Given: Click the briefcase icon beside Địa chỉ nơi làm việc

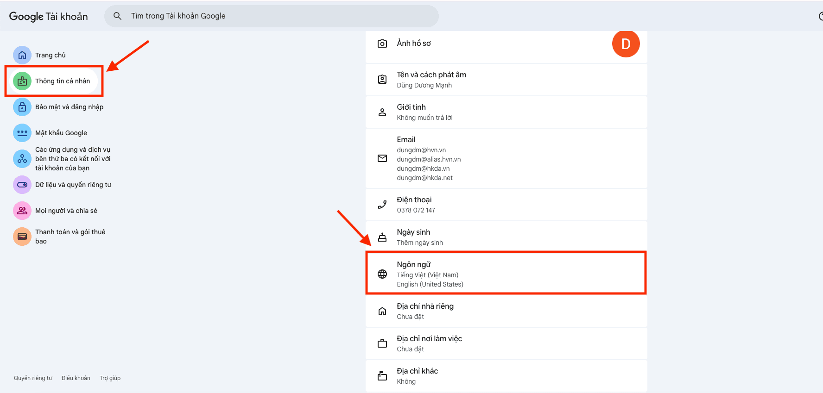Looking at the screenshot, I should click(x=382, y=343).
